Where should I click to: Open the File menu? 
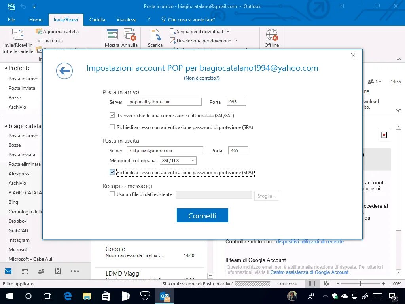[11, 19]
